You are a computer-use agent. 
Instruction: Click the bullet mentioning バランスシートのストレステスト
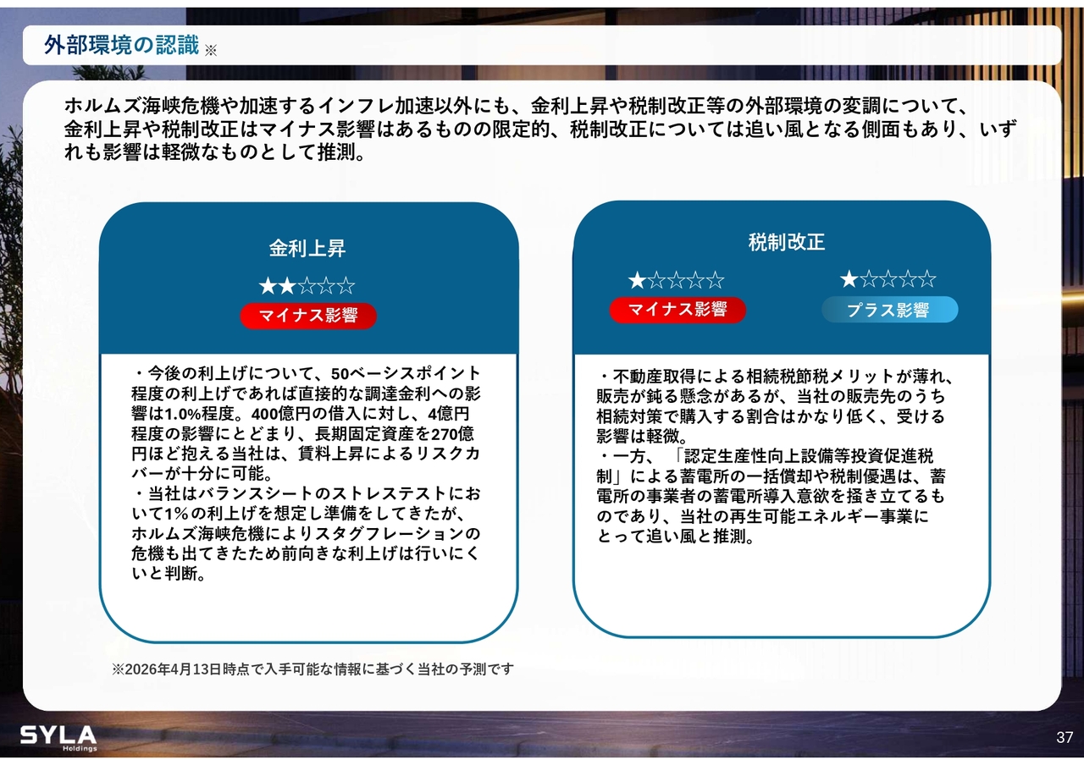307,533
